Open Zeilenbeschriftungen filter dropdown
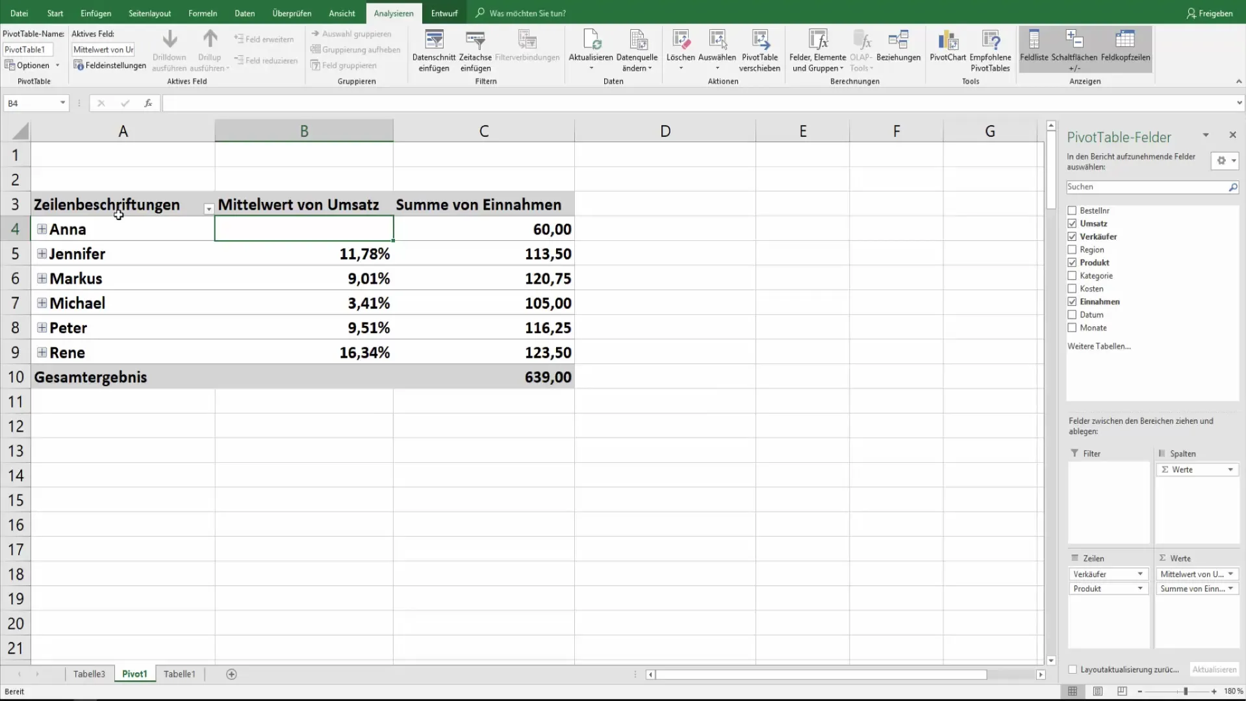The width and height of the screenshot is (1246, 701). click(x=209, y=209)
